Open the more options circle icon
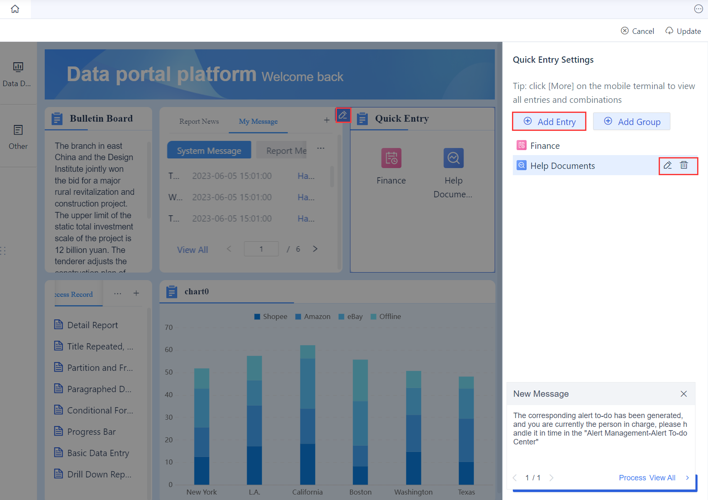This screenshot has height=500, width=708. click(x=698, y=9)
